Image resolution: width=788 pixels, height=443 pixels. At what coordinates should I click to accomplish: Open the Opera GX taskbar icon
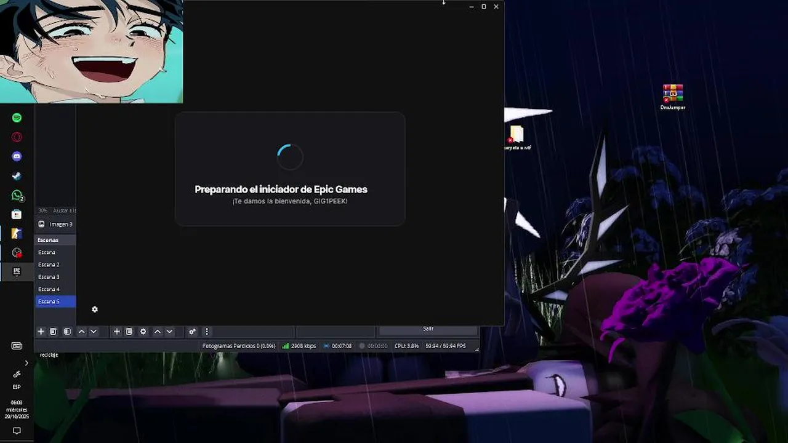coord(17,137)
